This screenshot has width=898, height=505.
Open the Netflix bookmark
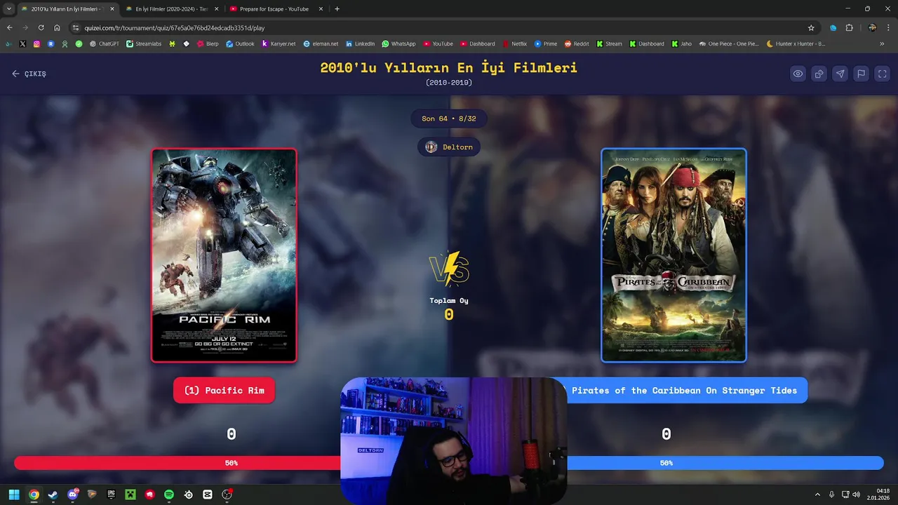[514, 43]
